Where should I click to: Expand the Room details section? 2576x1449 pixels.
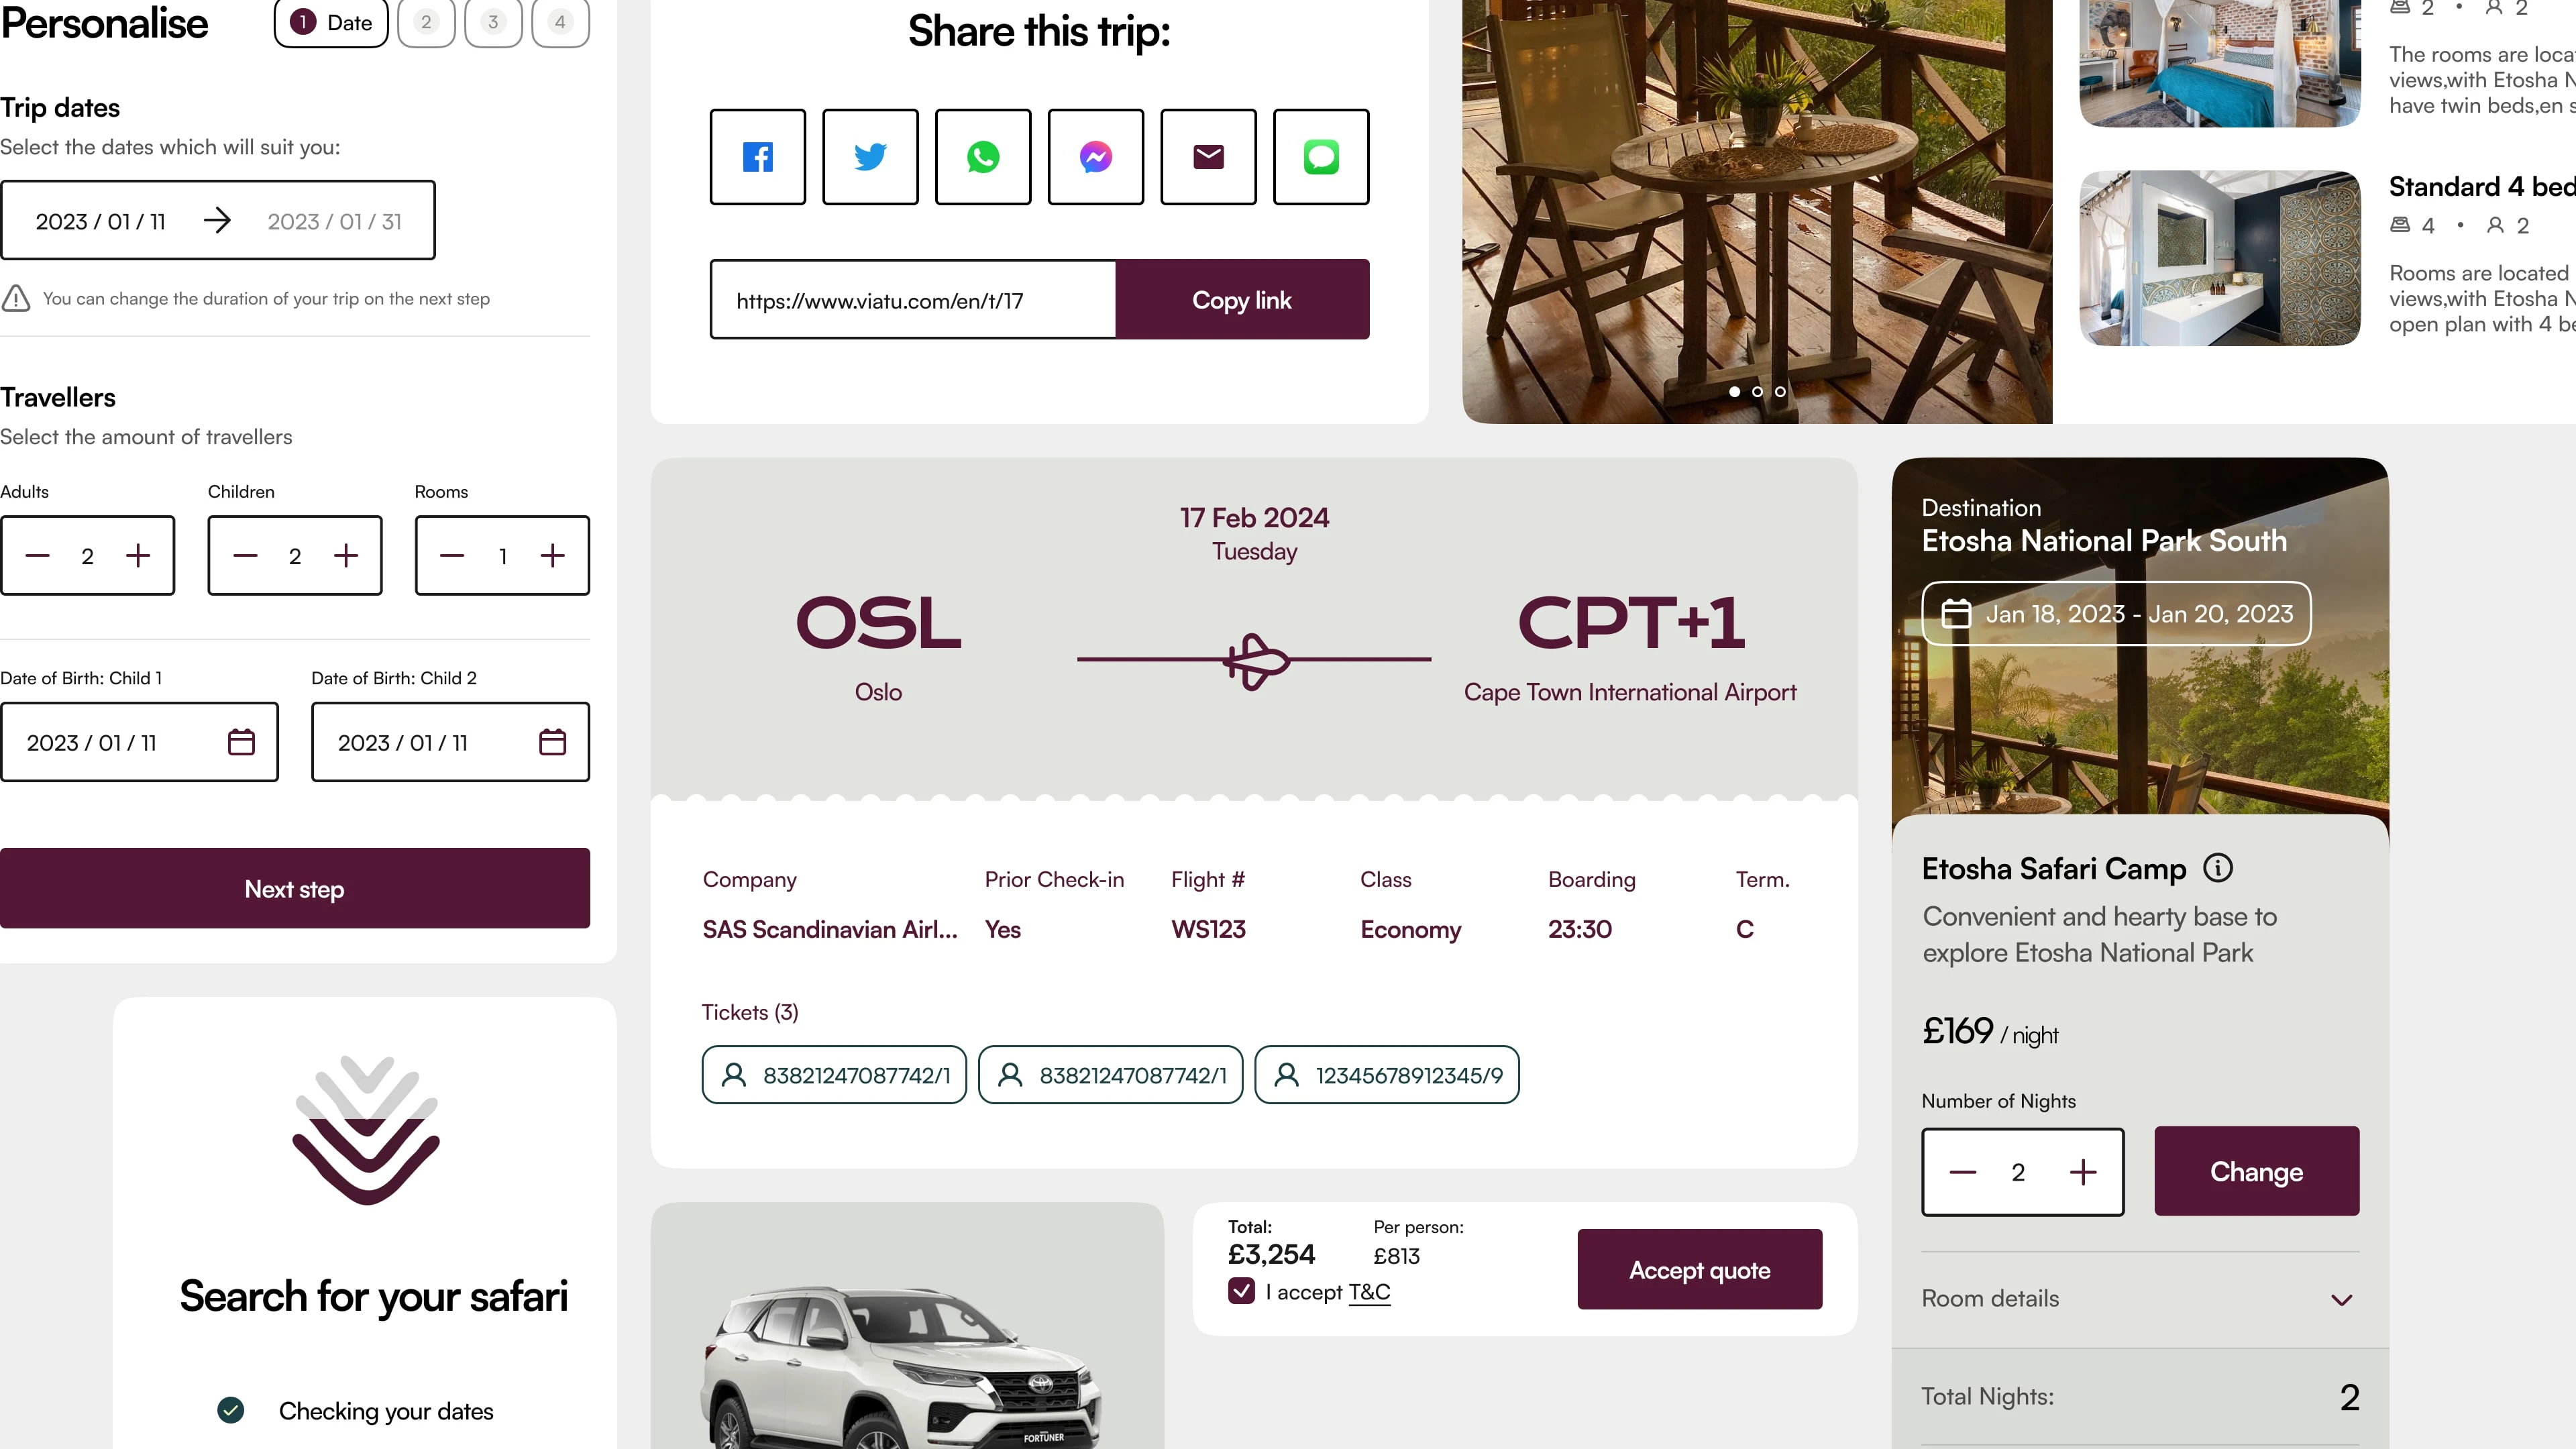coord(2140,1299)
